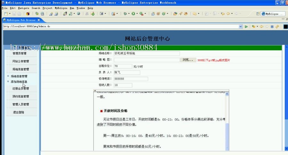Open the main toolbar Back history dropdown
The width and height of the screenshot is (288, 155).
click(x=232, y=14)
